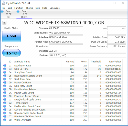This screenshot has height=126, width=128.
Task: Click the Standard field ACS-2
Action: click(88, 51)
